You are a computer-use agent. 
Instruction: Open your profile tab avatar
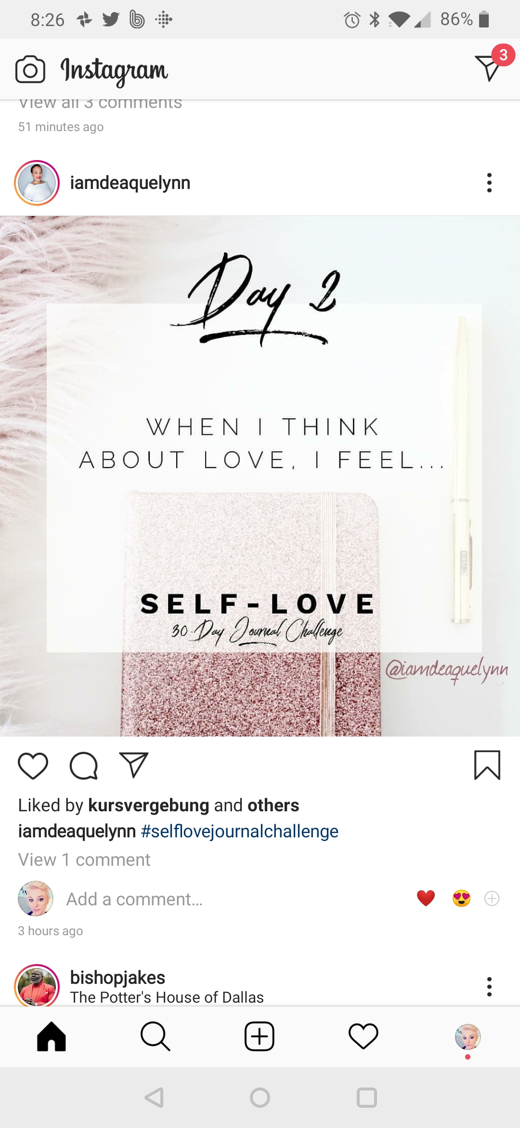point(468,1037)
